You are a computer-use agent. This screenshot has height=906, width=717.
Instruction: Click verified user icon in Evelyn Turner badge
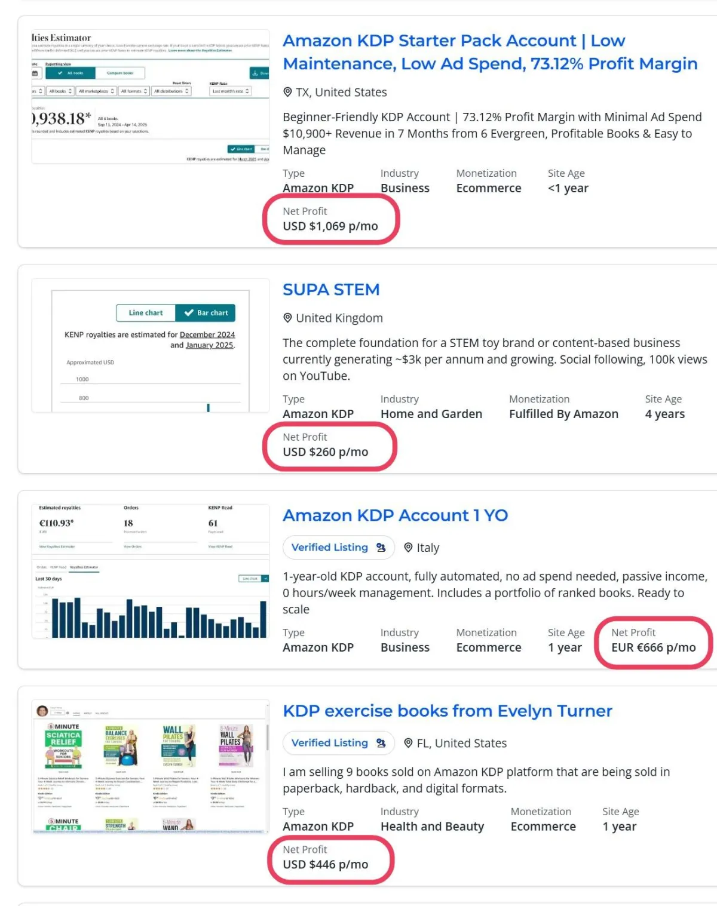coord(381,743)
